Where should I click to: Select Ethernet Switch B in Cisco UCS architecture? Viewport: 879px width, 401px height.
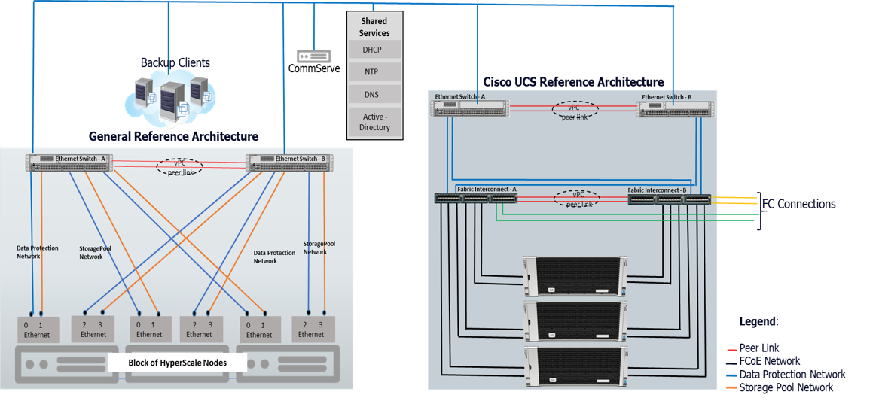tap(676, 108)
